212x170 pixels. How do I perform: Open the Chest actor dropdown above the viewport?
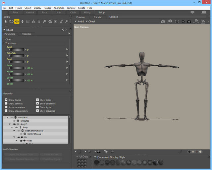pos(90,22)
